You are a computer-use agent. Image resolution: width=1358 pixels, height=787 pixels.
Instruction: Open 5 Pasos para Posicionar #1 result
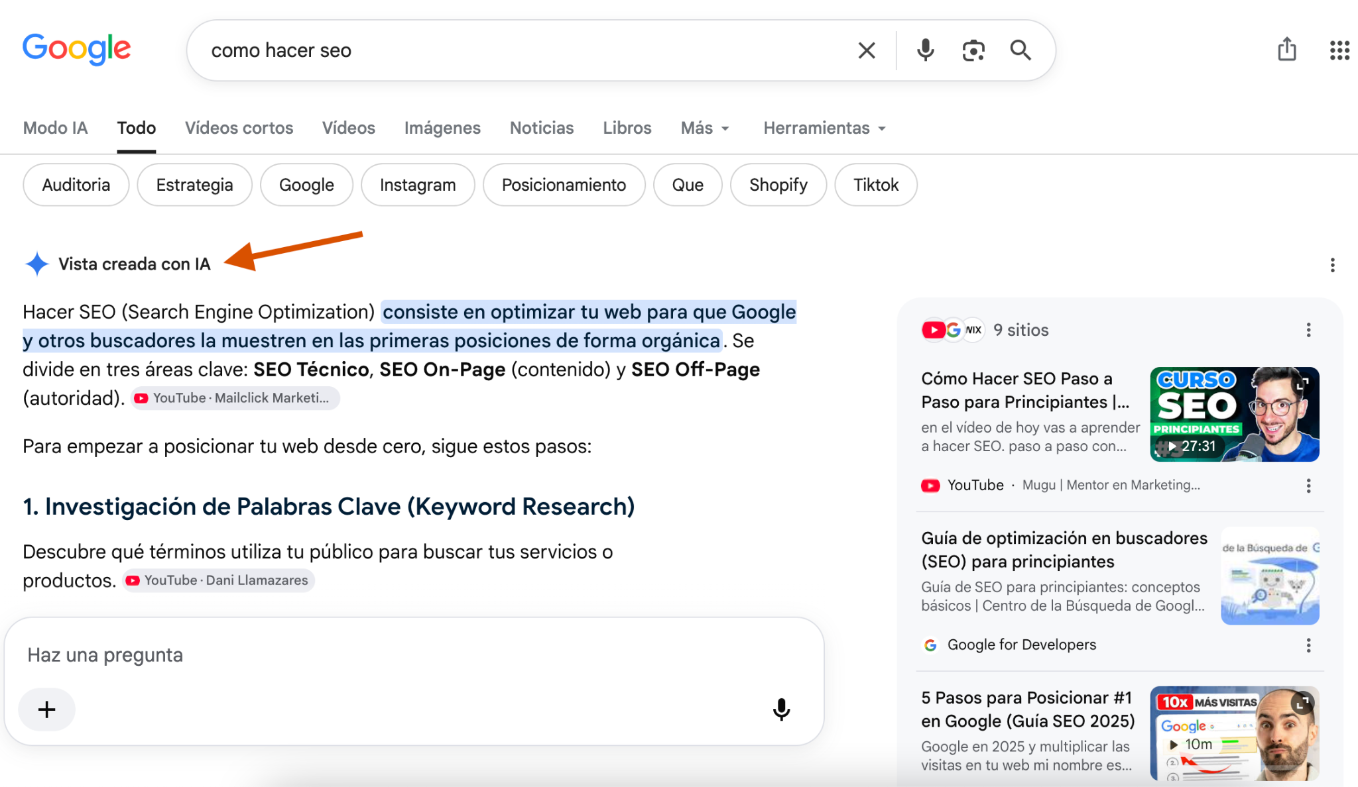point(1028,709)
